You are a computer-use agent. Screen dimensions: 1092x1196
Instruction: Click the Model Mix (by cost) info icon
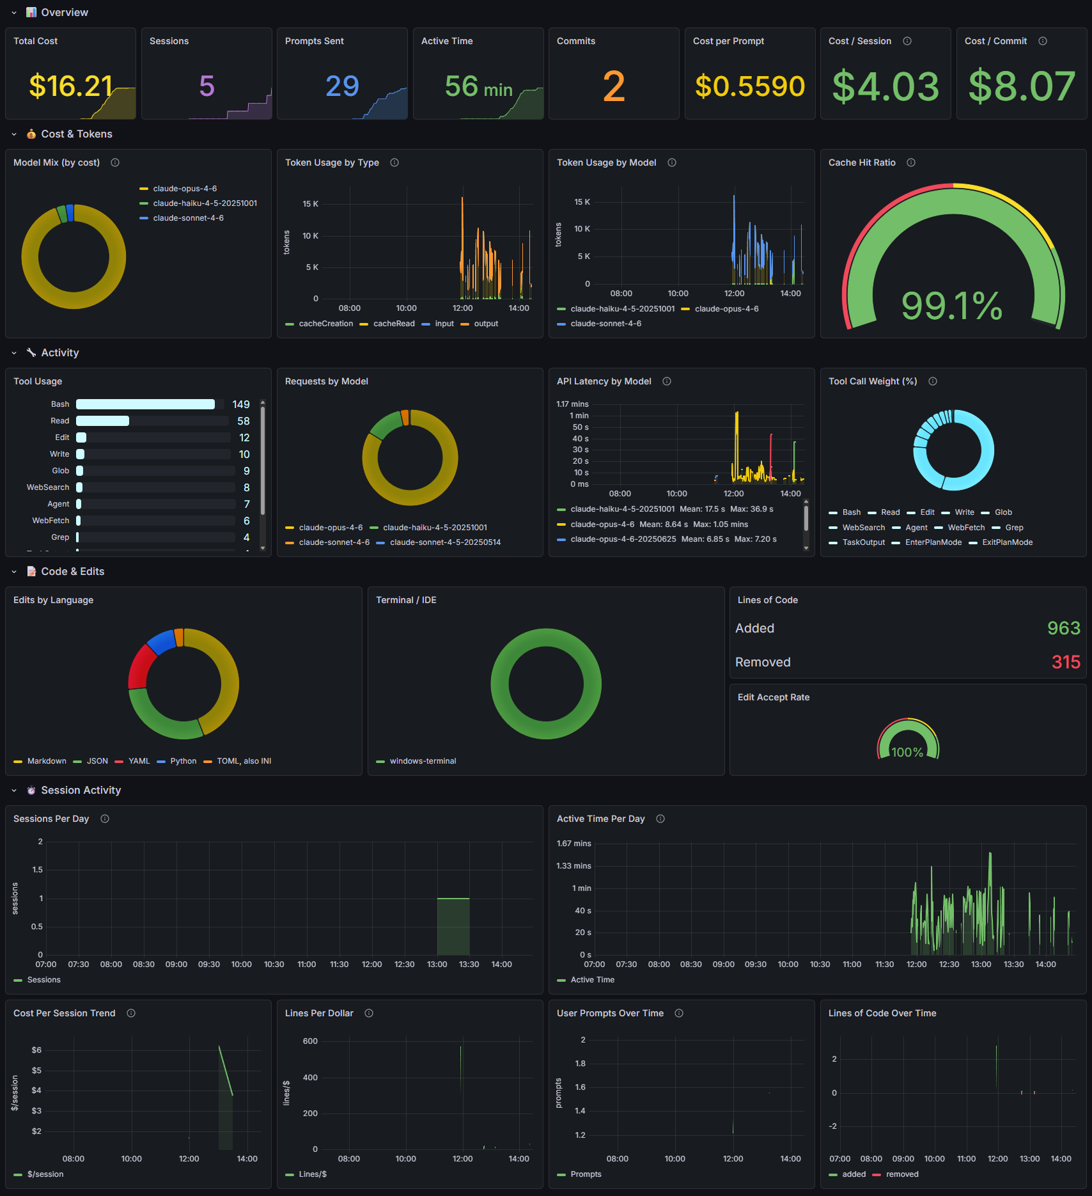115,162
